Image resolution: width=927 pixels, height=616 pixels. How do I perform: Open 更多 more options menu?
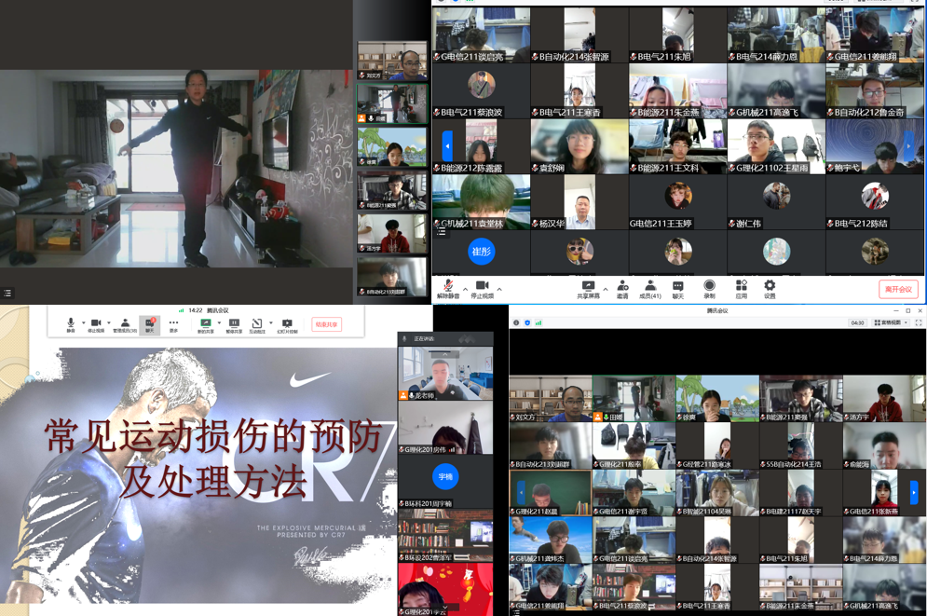pyautogui.click(x=173, y=324)
